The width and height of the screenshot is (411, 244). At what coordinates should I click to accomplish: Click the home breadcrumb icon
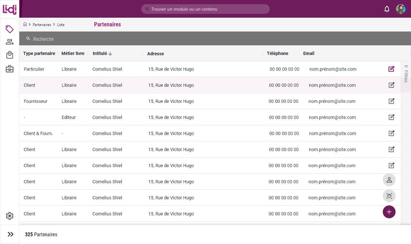coord(25,24)
